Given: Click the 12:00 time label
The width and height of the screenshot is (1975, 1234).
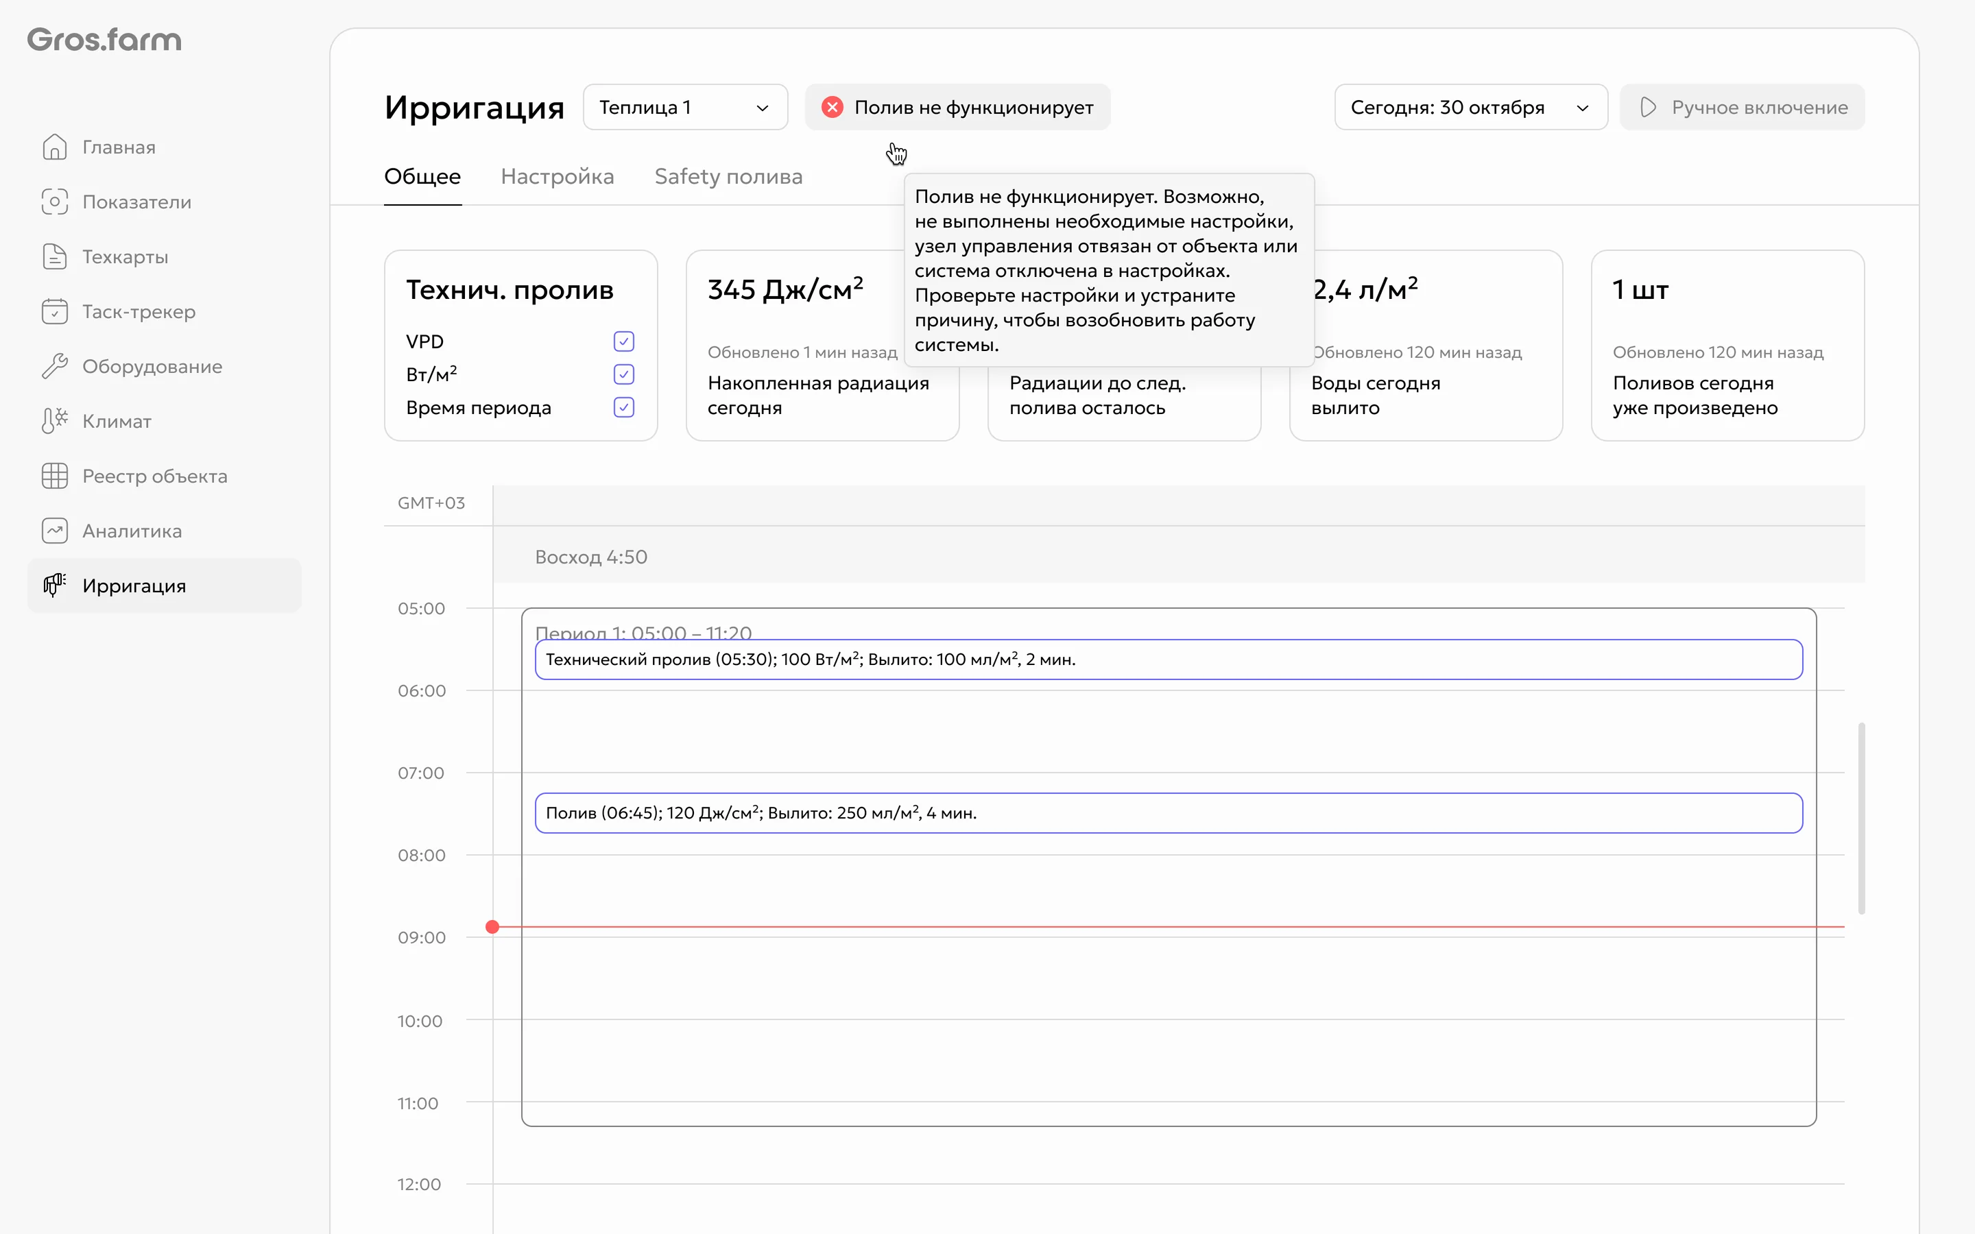Looking at the screenshot, I should tap(419, 1184).
